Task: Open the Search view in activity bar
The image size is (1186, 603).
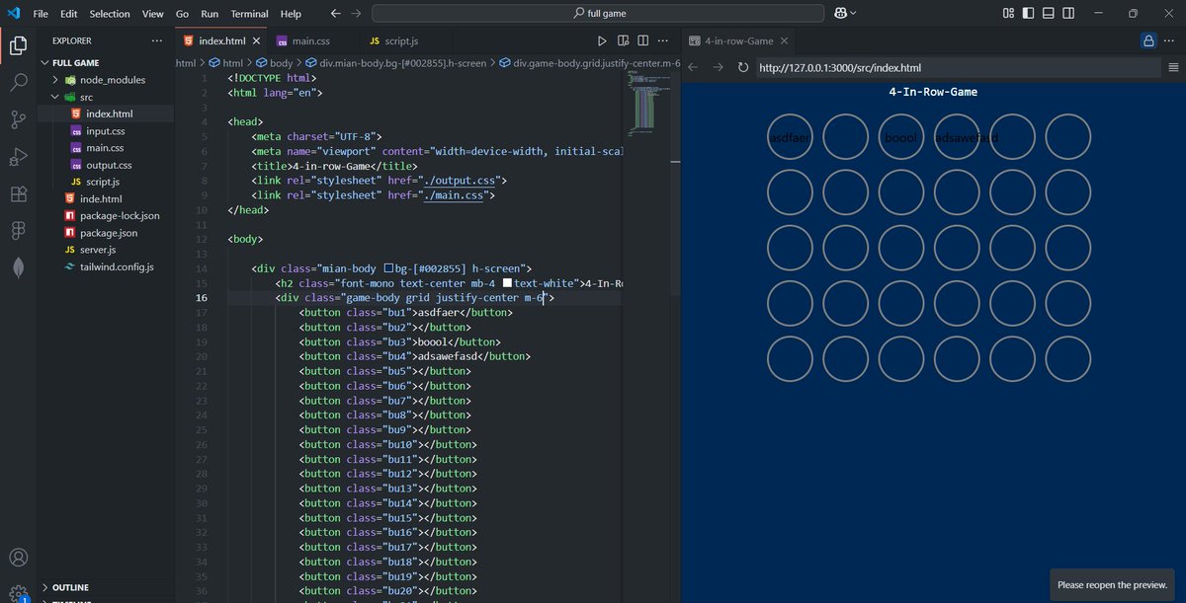Action: (18, 83)
